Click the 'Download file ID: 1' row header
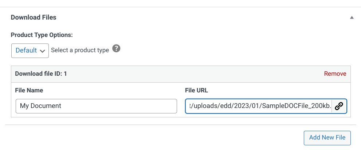 coord(41,74)
